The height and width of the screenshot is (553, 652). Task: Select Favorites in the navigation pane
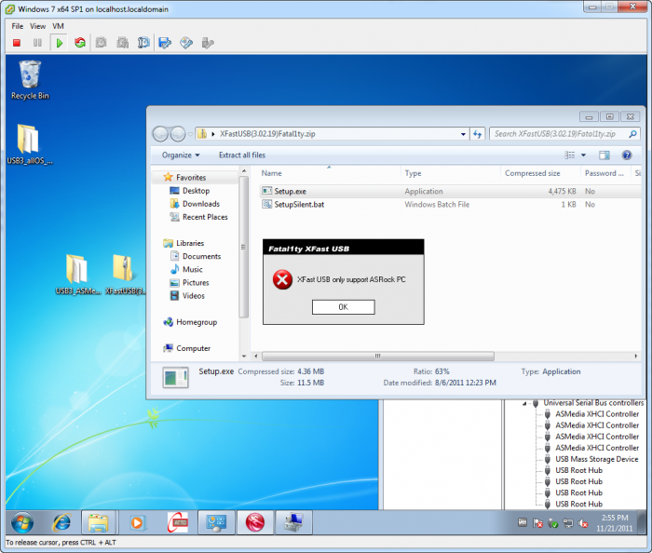point(191,178)
